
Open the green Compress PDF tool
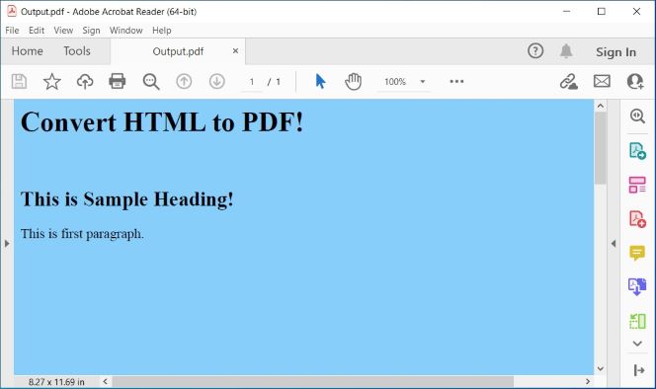637,321
